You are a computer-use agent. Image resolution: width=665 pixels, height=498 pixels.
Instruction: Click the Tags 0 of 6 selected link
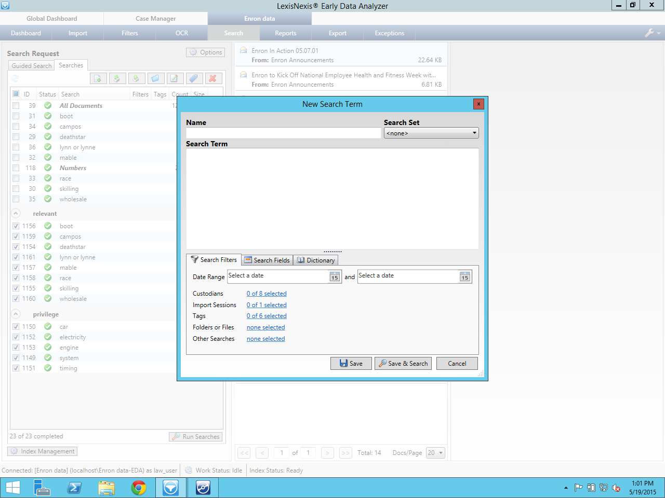(267, 316)
